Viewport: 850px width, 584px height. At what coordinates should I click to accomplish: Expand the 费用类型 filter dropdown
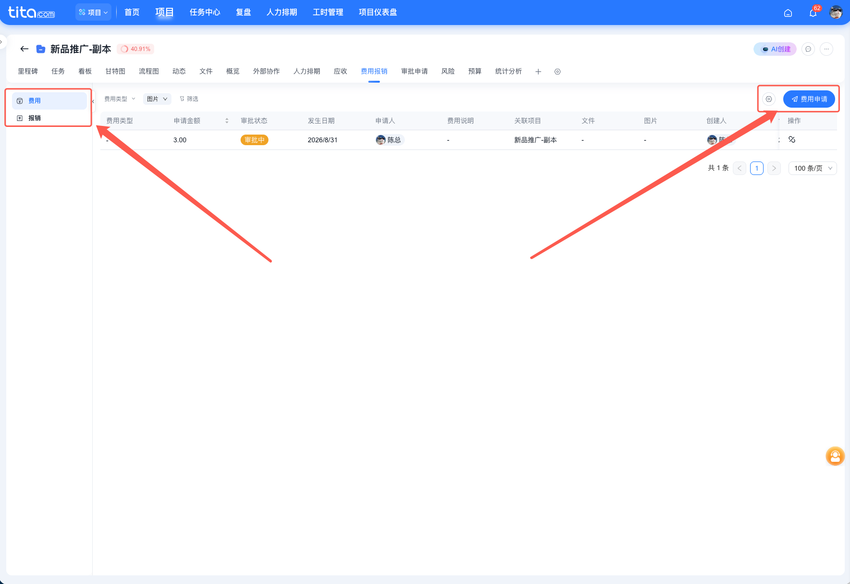pyautogui.click(x=120, y=99)
